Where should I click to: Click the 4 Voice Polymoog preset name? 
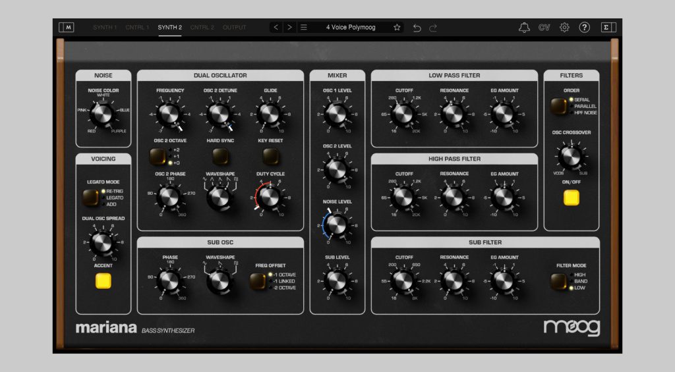click(351, 27)
